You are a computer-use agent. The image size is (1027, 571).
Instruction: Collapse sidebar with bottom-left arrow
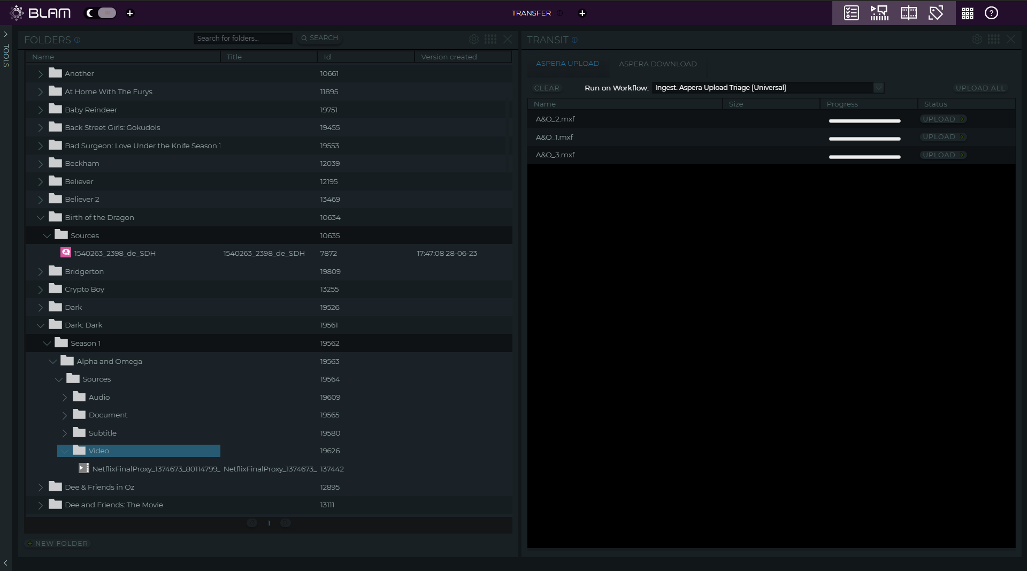tap(5, 563)
